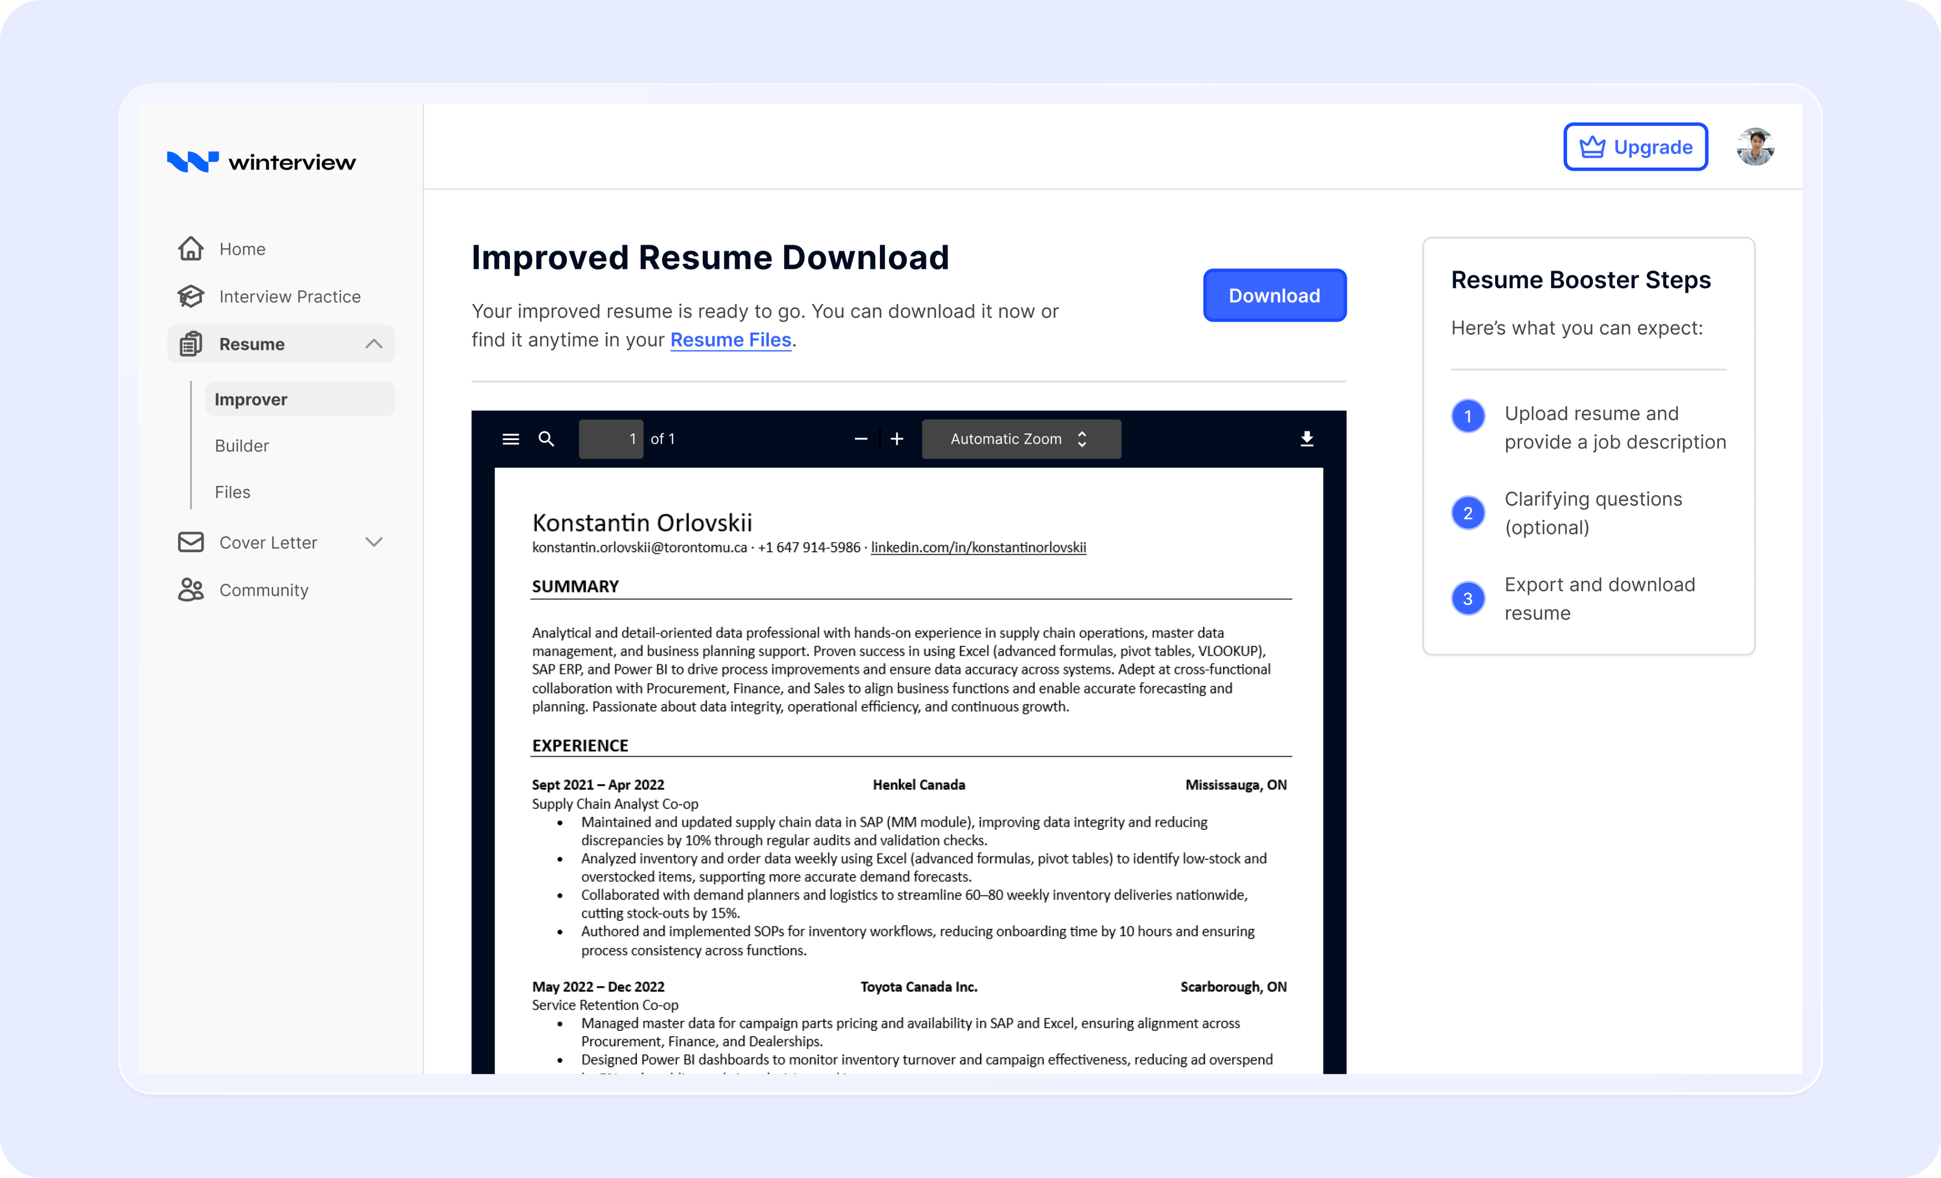Viewport: 1941px width, 1178px height.
Task: Open the Builder submenu item
Action: click(242, 446)
